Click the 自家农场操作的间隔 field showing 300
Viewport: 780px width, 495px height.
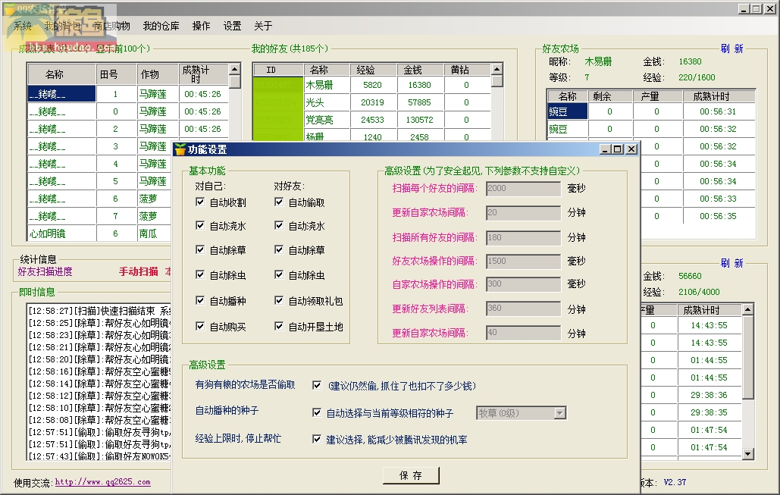coord(523,284)
